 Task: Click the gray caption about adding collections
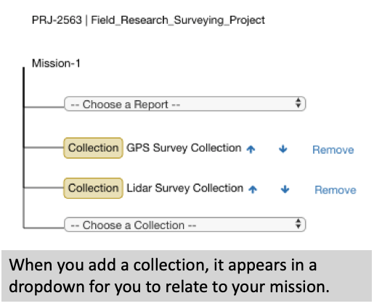(187, 276)
